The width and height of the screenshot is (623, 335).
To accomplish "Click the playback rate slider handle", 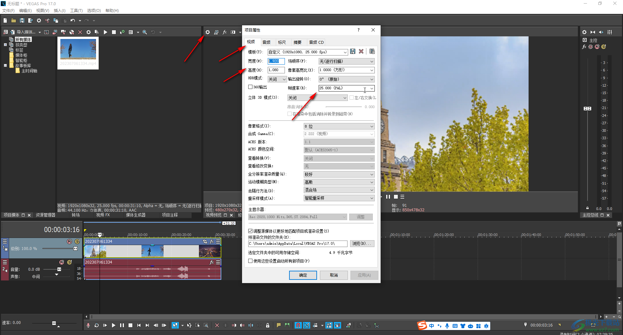I will pyautogui.click(x=54, y=323).
